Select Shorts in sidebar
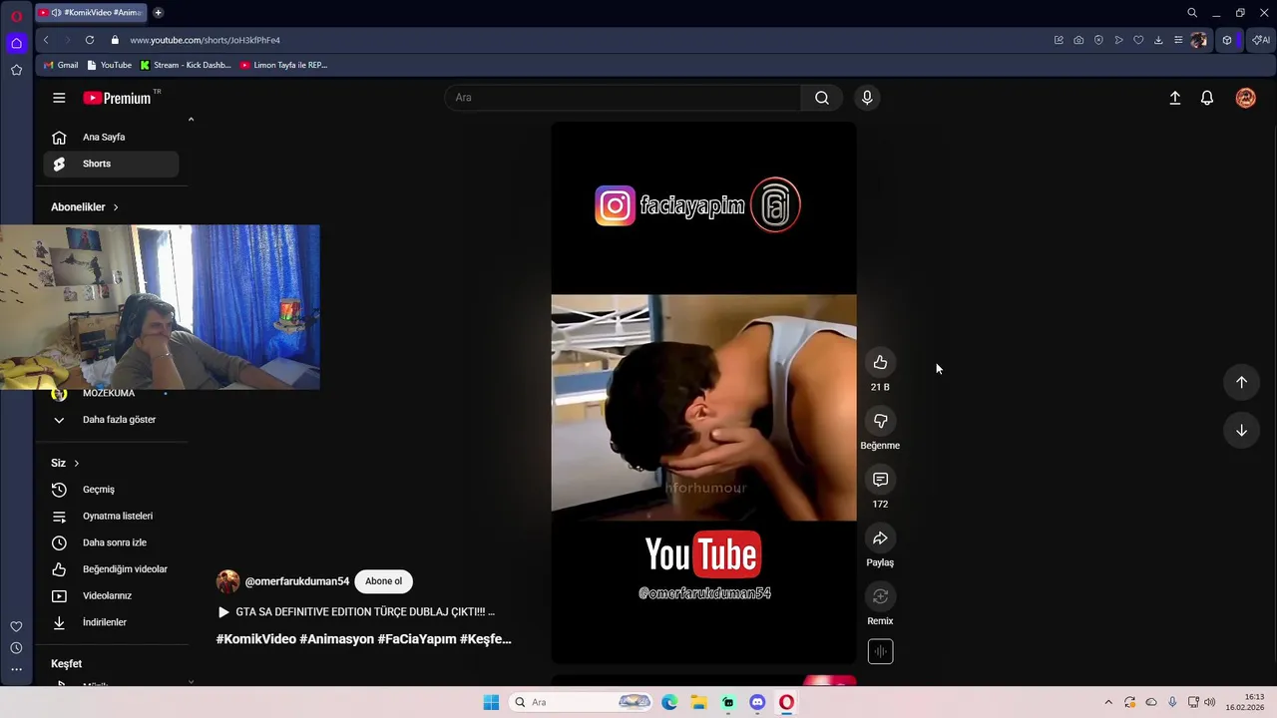This screenshot has width=1277, height=718. tap(111, 164)
